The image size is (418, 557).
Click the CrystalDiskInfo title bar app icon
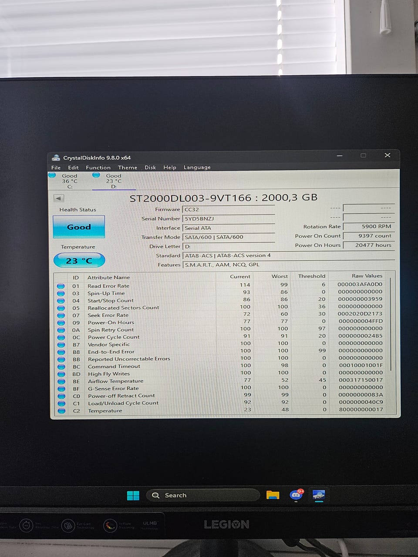click(56, 158)
